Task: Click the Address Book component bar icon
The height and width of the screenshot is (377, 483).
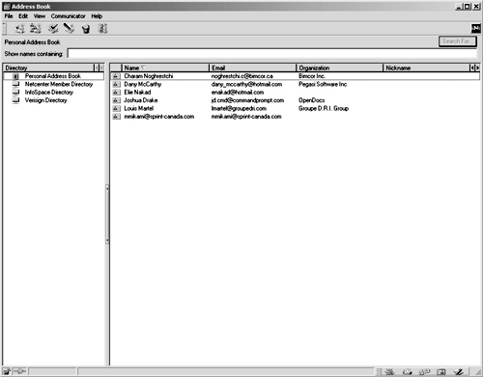Action: (441, 372)
